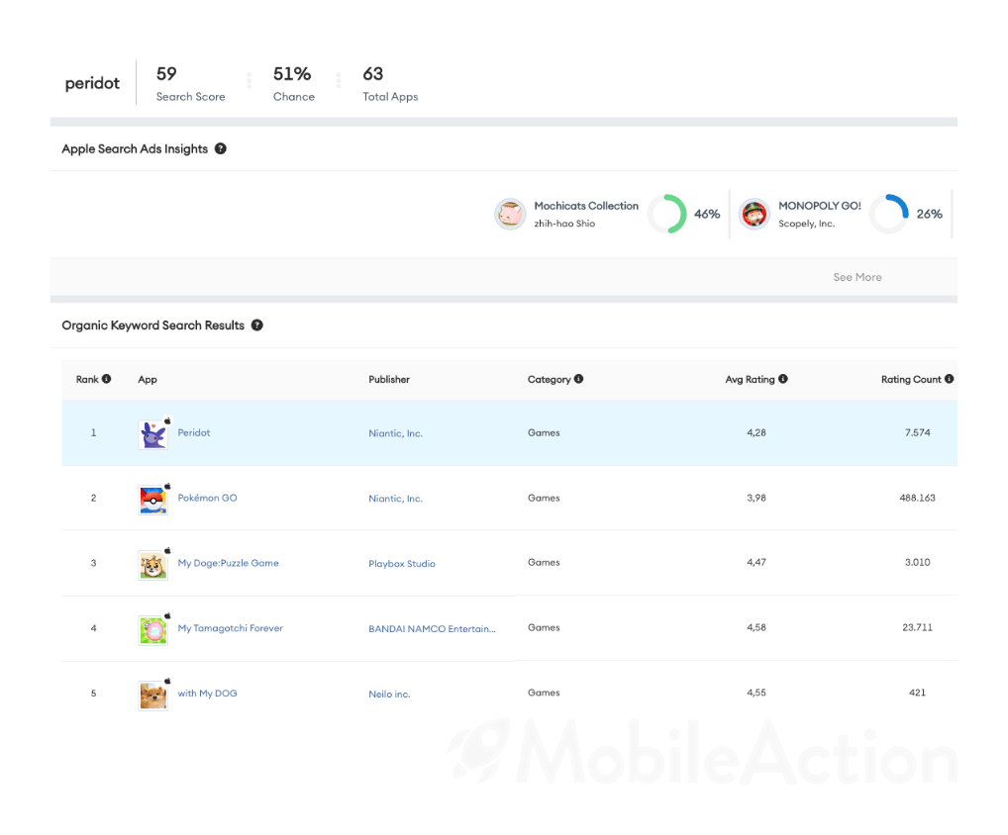Open the My Doge:Puzzle Game app icon
This screenshot has width=1008, height=835.
pos(153,565)
